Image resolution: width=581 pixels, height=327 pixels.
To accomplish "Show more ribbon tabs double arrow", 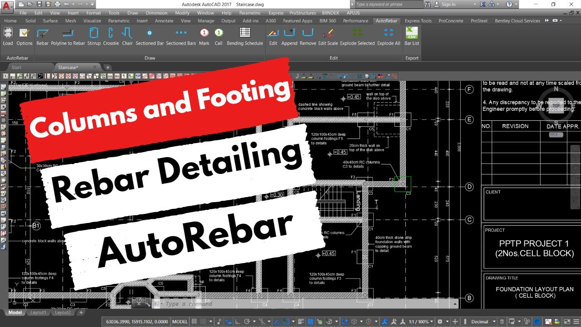I will 547,20.
